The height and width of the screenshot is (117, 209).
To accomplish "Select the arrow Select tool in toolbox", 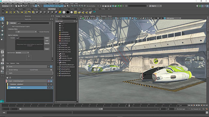I will point(2,19).
